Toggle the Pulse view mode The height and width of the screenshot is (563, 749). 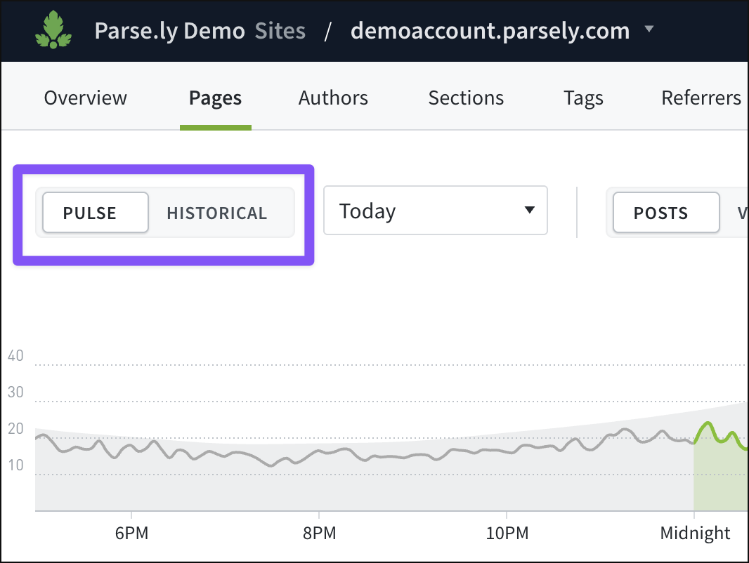point(96,213)
